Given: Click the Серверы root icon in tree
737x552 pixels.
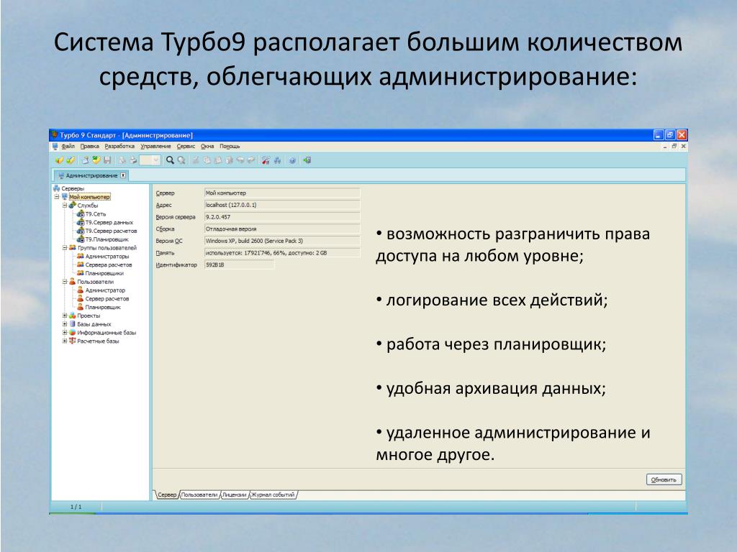Looking at the screenshot, I should coord(56,188).
